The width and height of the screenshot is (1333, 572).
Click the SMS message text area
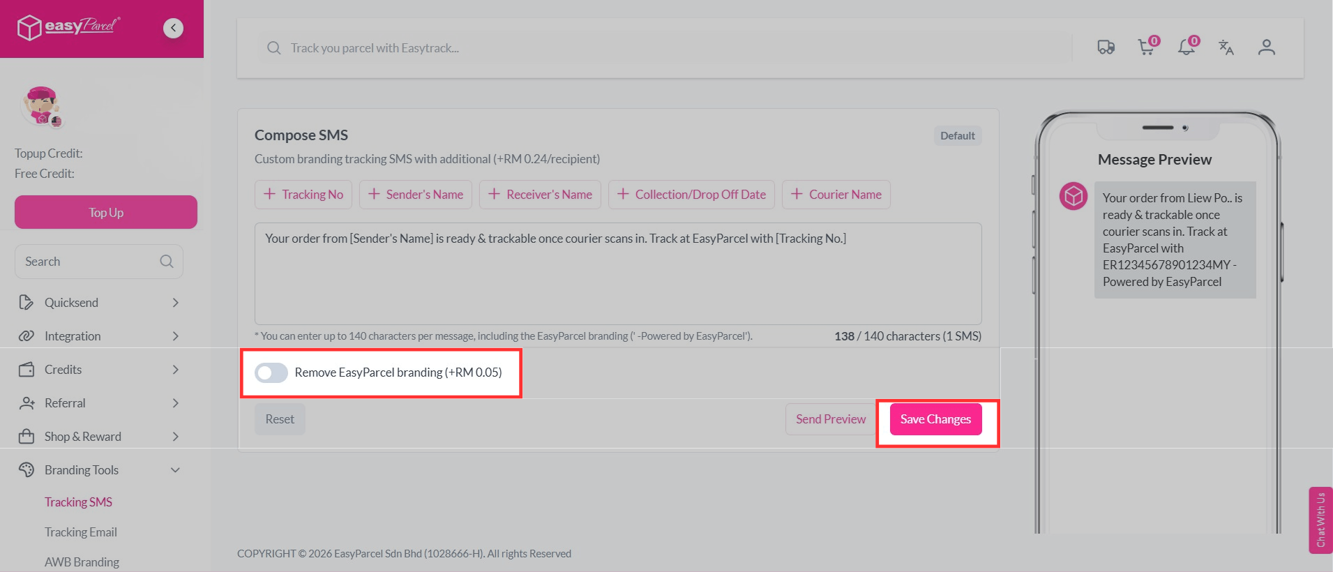click(618, 273)
